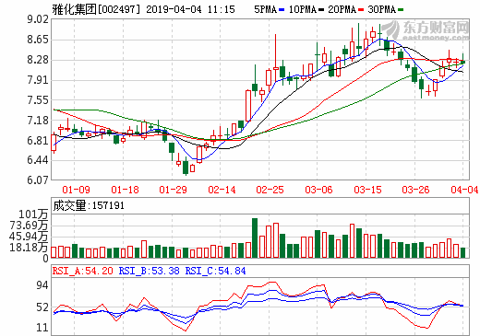The width and height of the screenshot is (480, 336).
Task: Click the blue 5PMA legend color swatch
Action: point(282,10)
